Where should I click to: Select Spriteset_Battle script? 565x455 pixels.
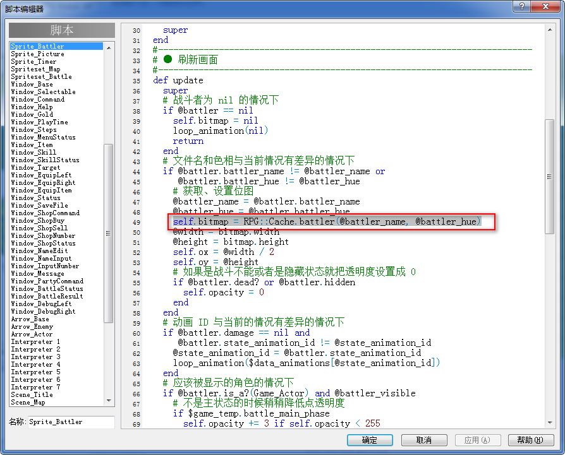pos(41,76)
